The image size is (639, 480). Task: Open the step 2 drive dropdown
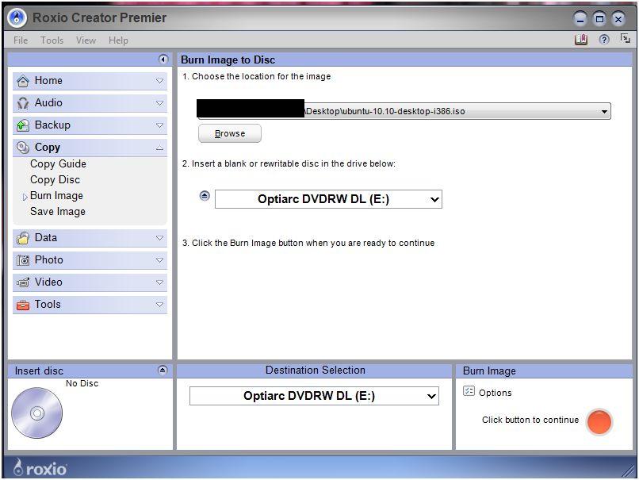coord(434,199)
